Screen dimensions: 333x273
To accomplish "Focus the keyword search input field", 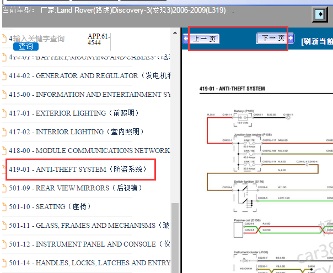I will point(39,39).
